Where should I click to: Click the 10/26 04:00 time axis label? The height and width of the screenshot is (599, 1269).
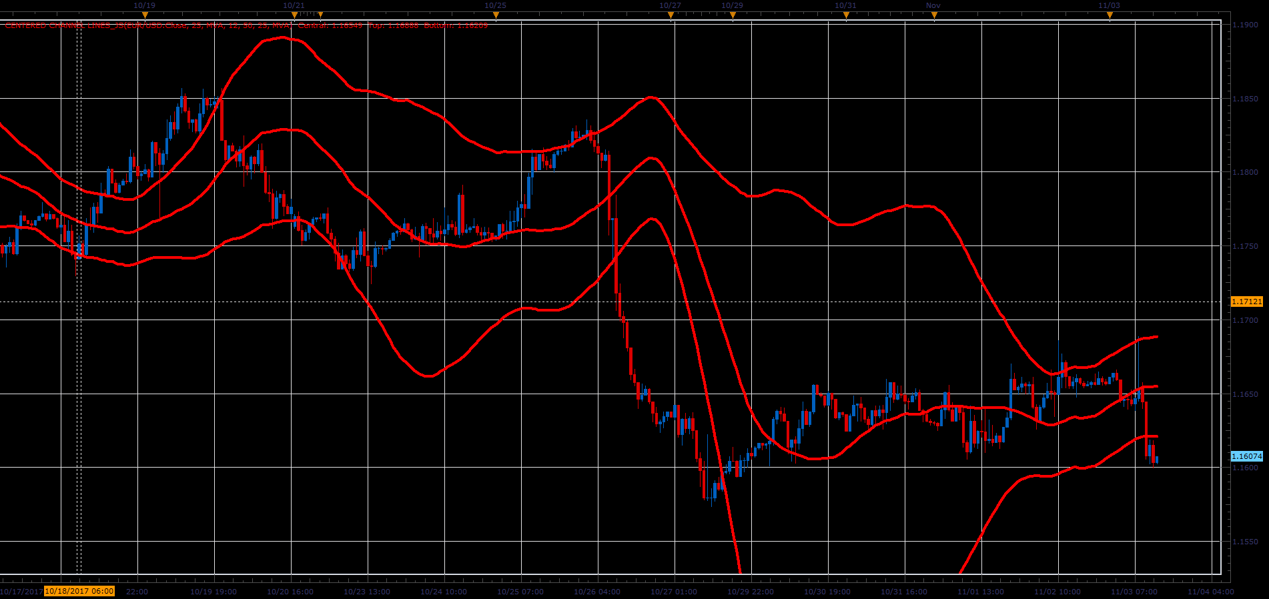click(x=597, y=592)
